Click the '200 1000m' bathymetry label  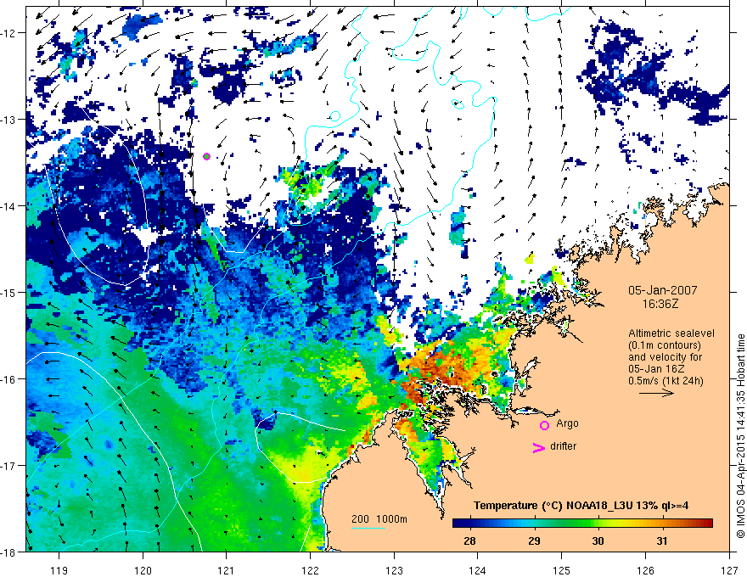[379, 519]
